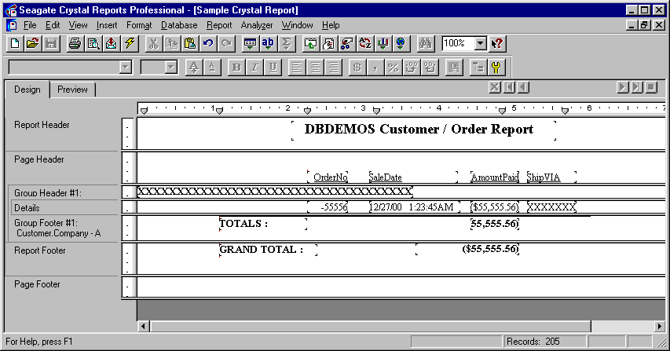Screen dimensions: 670x351
Task: Export the report with envelope icon
Action: point(111,43)
